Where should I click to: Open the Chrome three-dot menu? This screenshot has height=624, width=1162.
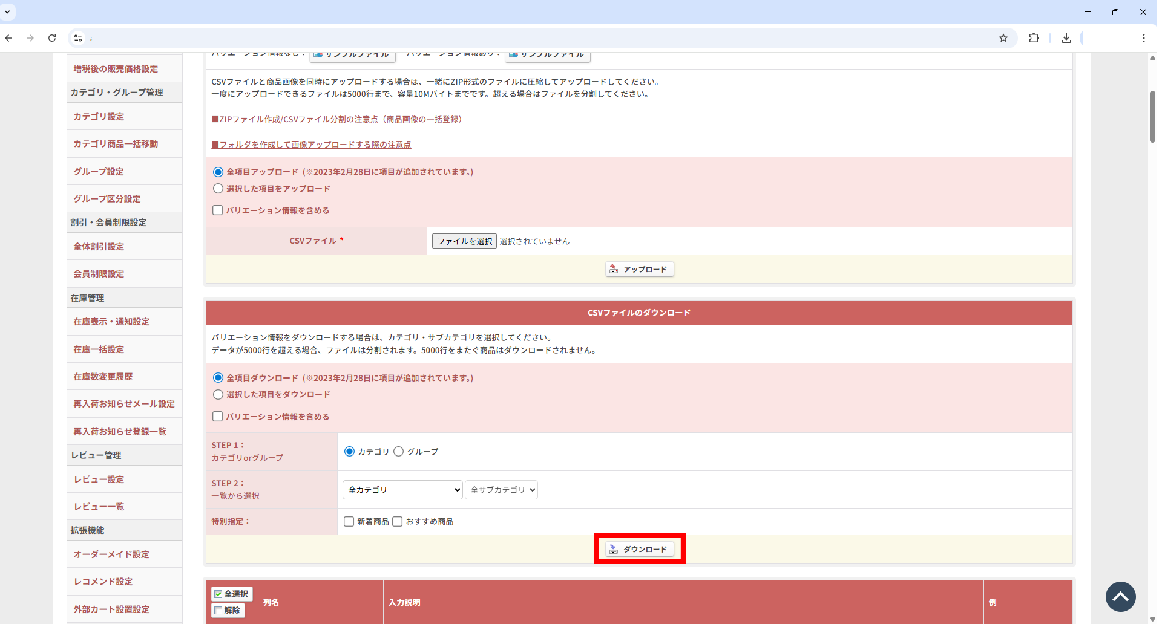[1143, 38]
